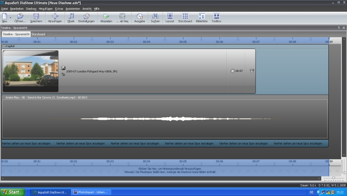This screenshot has height=196, width=347.
Task: Open the Toolbox panel
Action: coord(216,16)
